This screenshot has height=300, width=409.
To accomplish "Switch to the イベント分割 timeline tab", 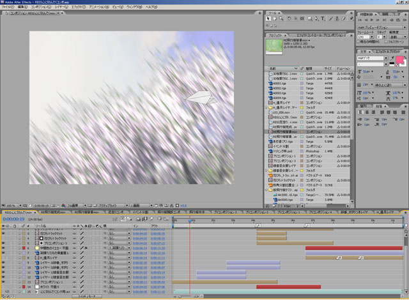I will click(140, 213).
